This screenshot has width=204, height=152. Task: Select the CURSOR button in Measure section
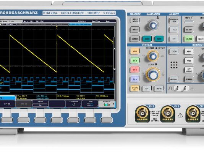click(x=135, y=39)
